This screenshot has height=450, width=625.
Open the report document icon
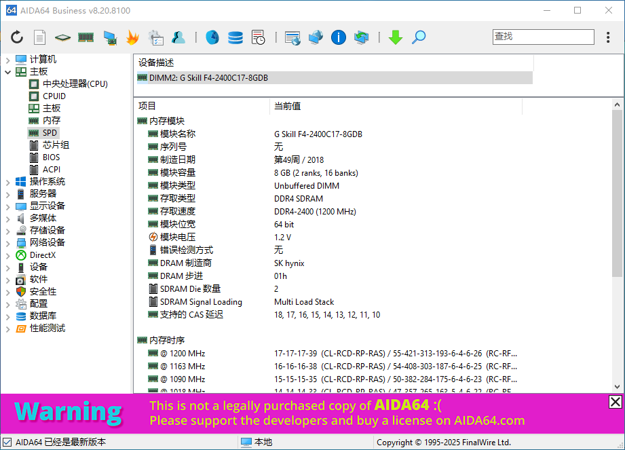pyautogui.click(x=40, y=37)
